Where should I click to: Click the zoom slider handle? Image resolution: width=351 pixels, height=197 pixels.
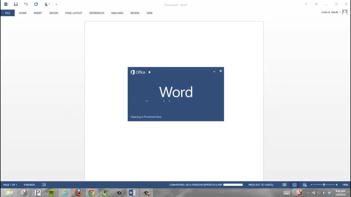(x=324, y=185)
